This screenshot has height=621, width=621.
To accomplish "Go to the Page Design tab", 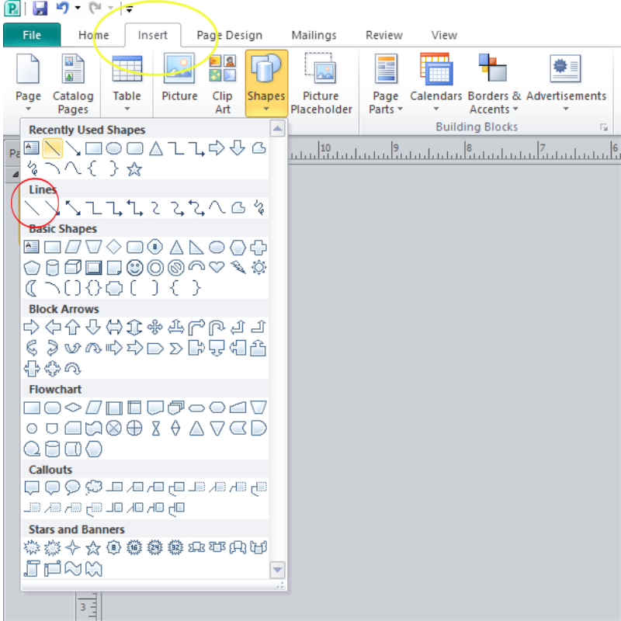I will tap(229, 35).
